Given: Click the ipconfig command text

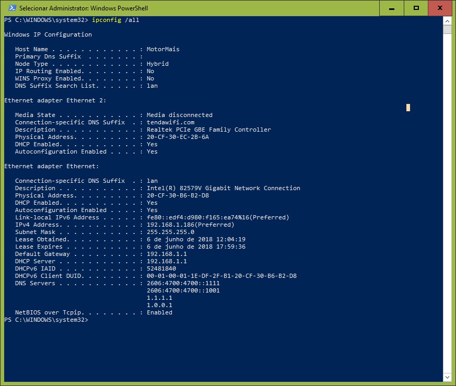Looking at the screenshot, I should coord(107,20).
